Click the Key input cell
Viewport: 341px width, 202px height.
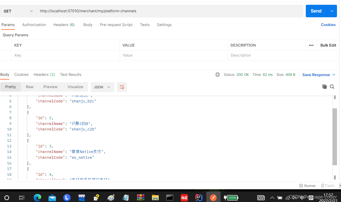point(66,55)
